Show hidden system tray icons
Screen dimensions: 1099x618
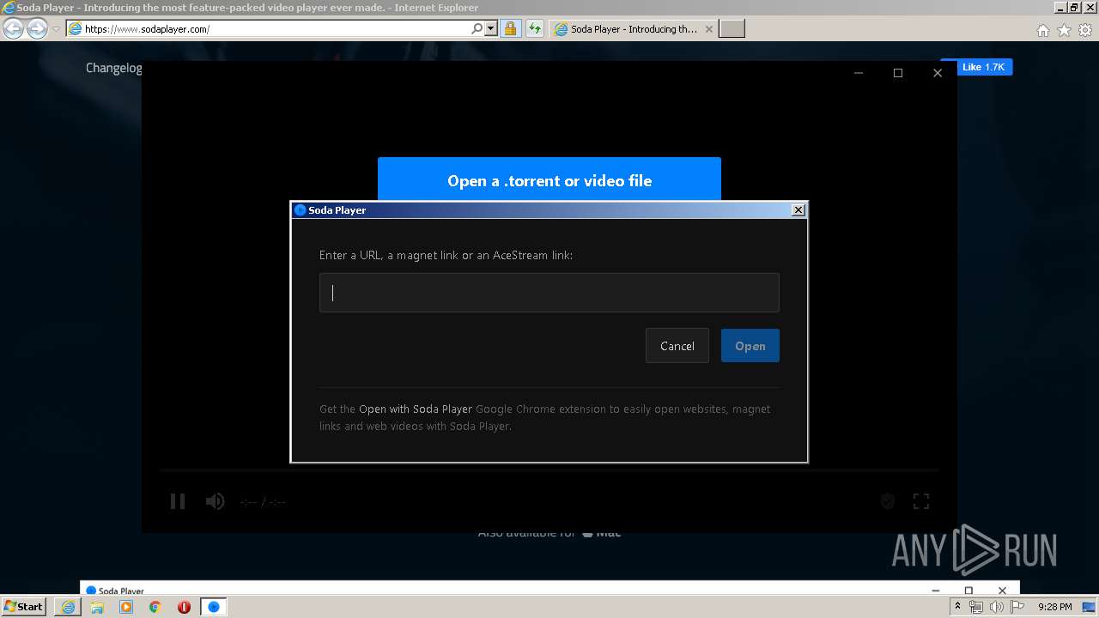click(957, 607)
